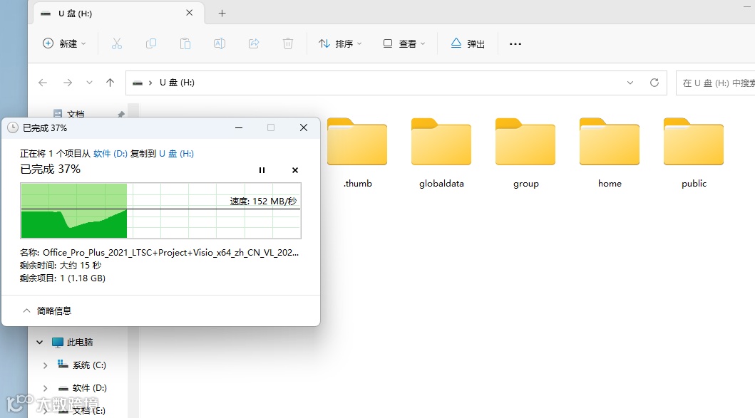Click the Cut scissors icon
Image resolution: width=755 pixels, height=418 pixels.
(x=116, y=43)
